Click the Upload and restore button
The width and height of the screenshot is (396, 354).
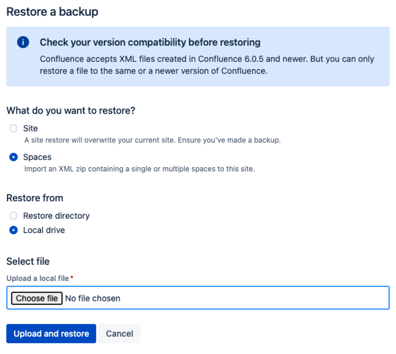[51, 334]
